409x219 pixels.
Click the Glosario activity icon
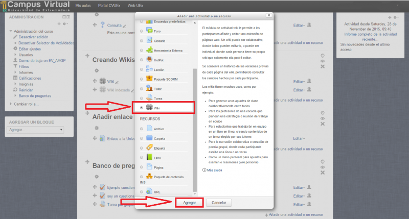(149, 40)
